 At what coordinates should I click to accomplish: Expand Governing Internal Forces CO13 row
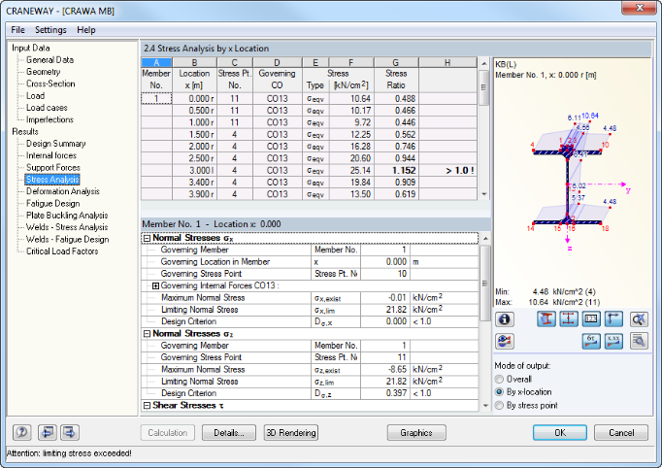(155, 285)
